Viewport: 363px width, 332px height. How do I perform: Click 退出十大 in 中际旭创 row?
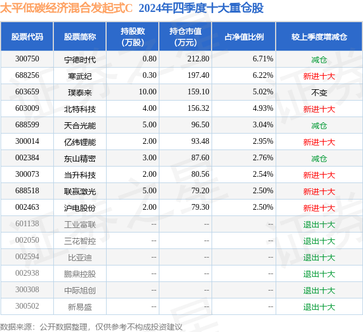click(319, 290)
